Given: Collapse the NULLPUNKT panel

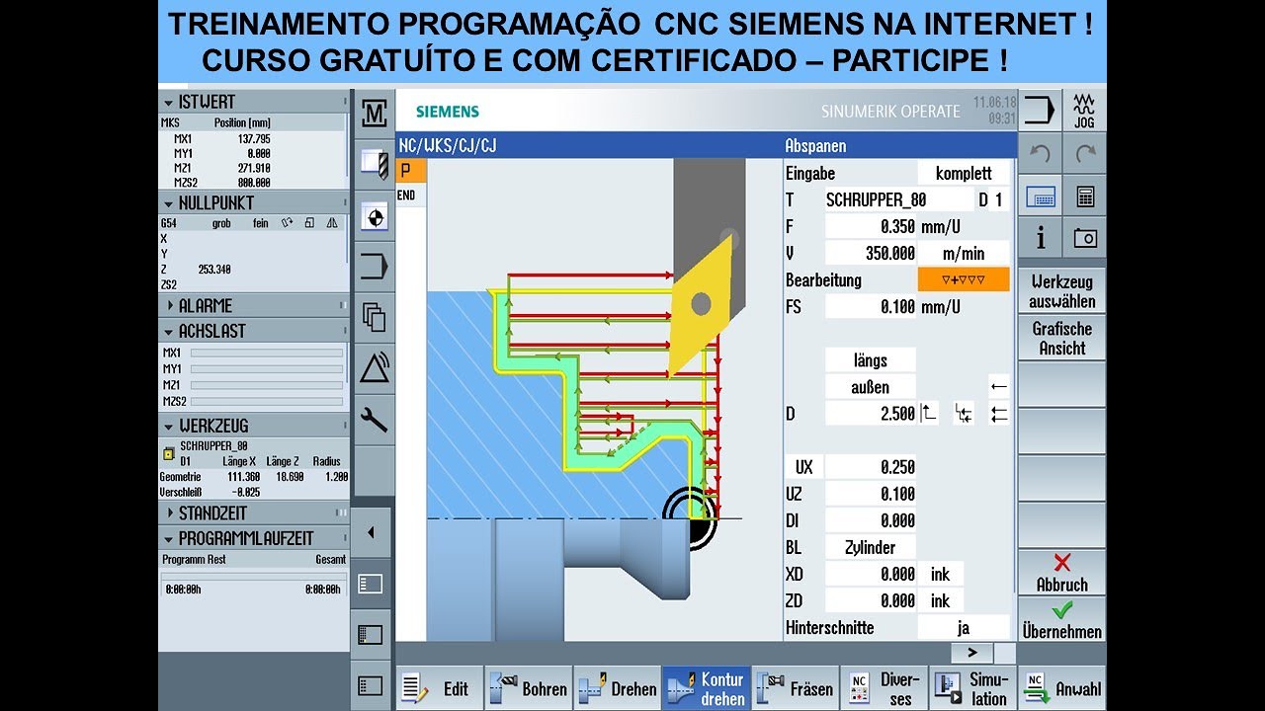Looking at the screenshot, I should point(169,202).
